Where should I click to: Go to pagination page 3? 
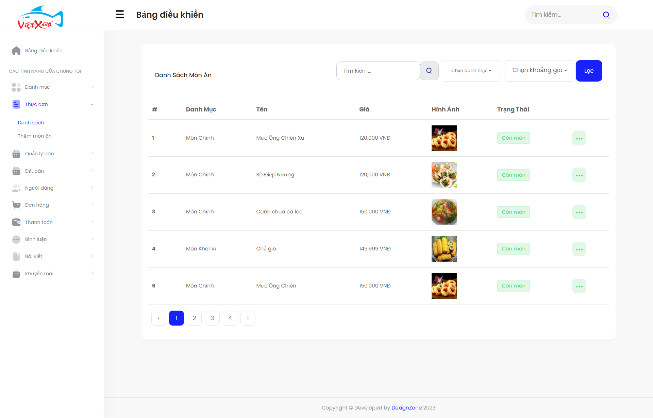click(x=212, y=318)
